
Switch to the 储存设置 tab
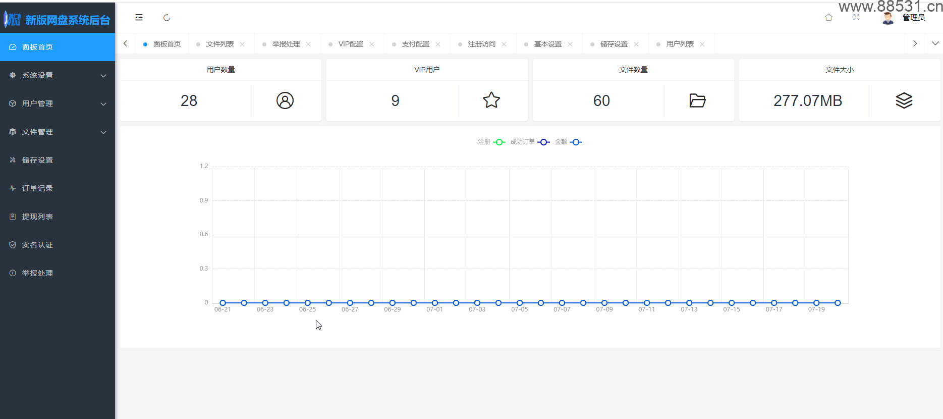(x=614, y=44)
